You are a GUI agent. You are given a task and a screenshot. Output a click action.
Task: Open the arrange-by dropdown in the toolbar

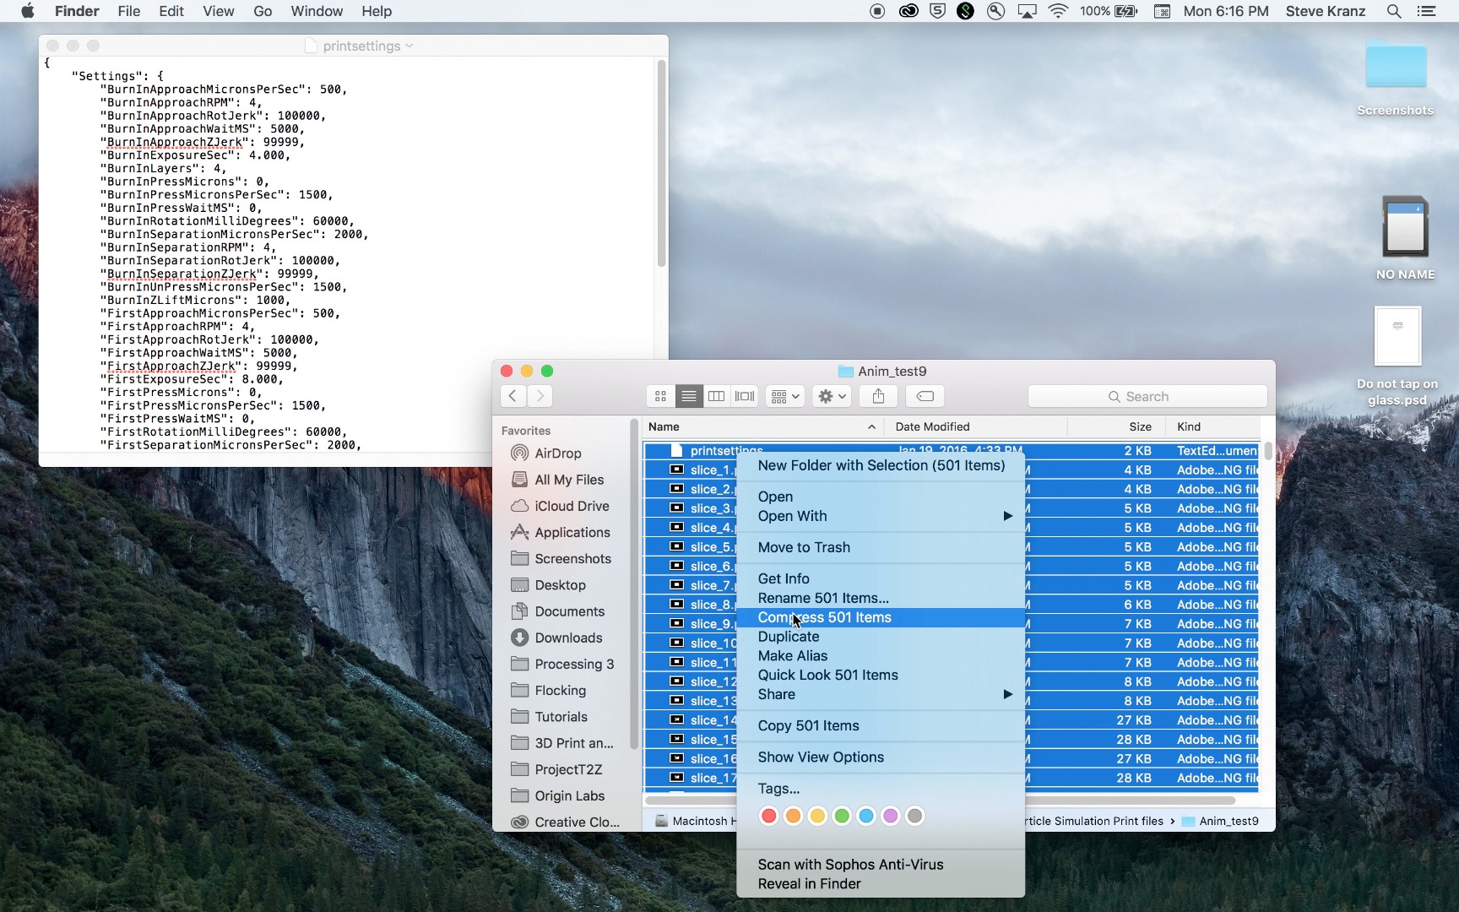coord(784,396)
